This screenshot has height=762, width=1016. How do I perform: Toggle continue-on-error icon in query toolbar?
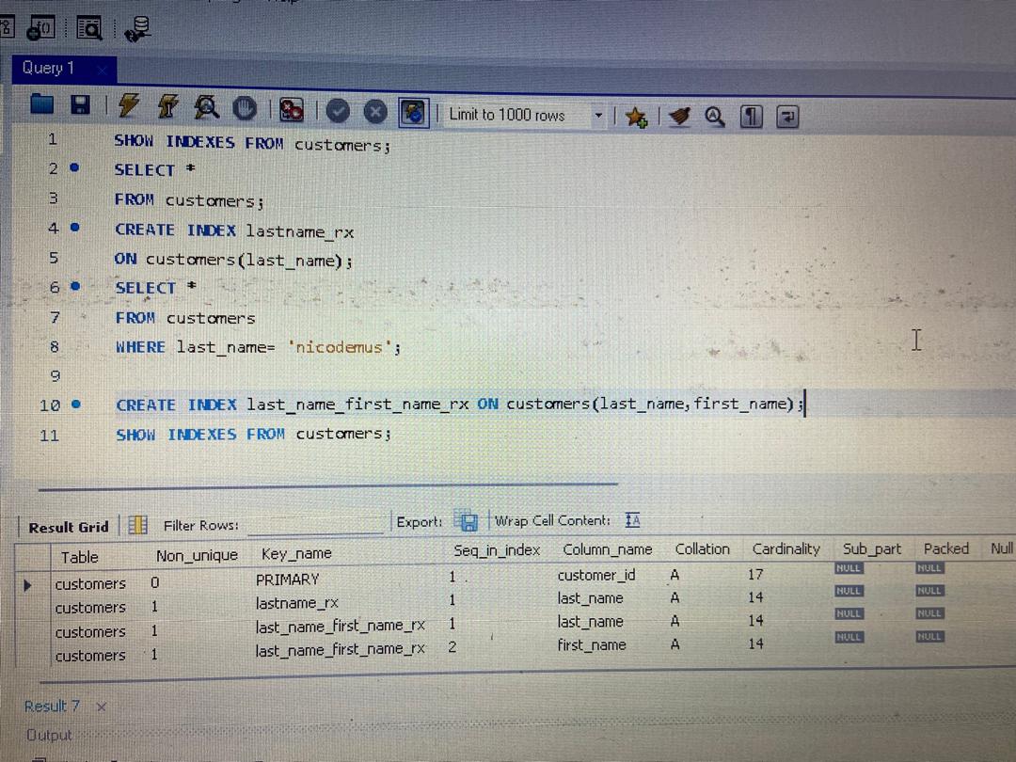pyautogui.click(x=291, y=110)
